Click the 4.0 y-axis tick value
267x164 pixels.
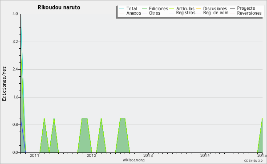(15, 14)
